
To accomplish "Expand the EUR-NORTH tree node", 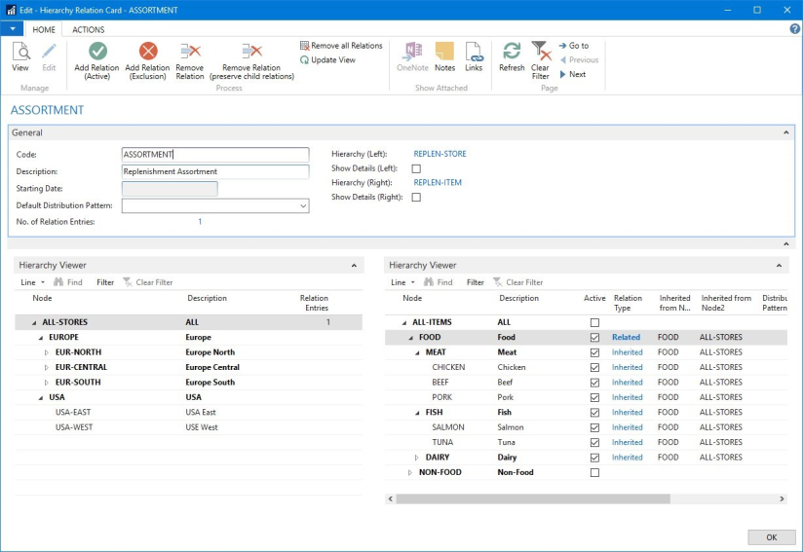I will click(46, 352).
